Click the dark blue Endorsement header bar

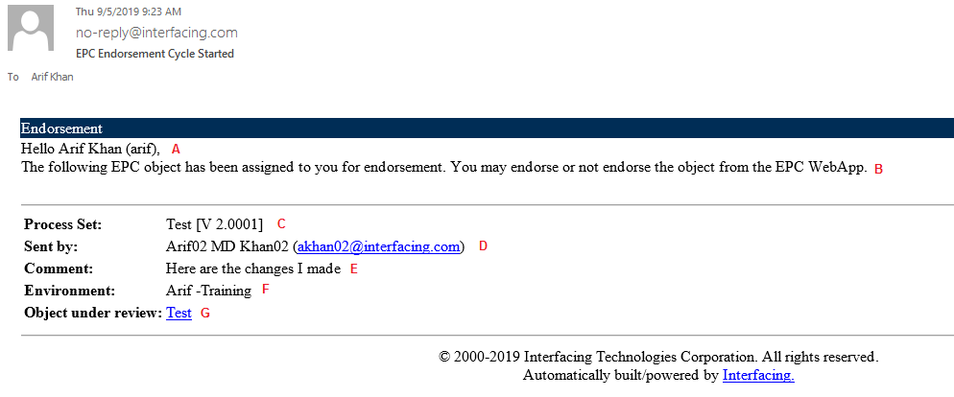[487, 128]
